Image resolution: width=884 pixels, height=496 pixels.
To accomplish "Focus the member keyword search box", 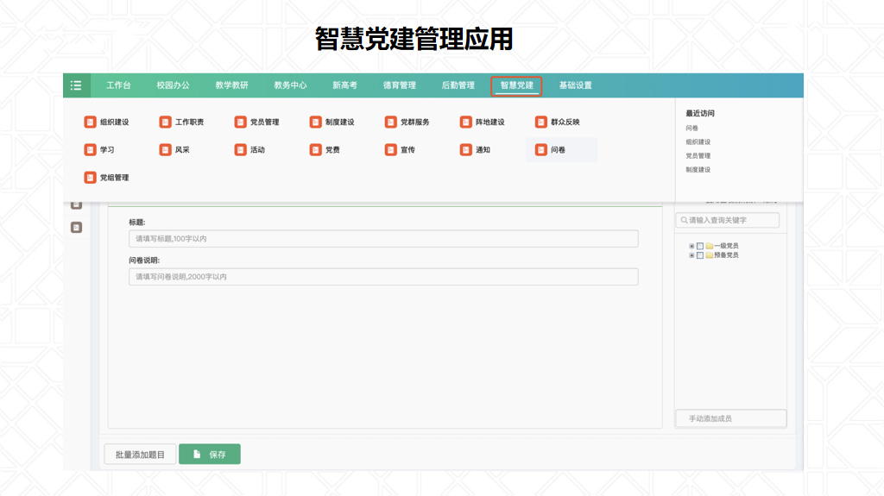I will pos(727,221).
